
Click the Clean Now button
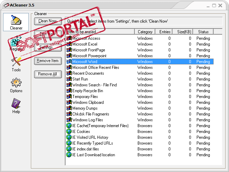coord(48,21)
